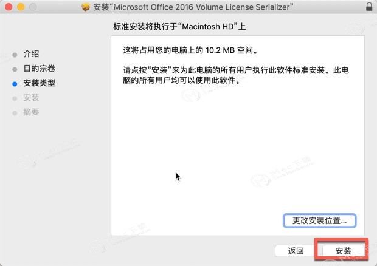Click the dimmed bullet beside 摘要
This screenshot has height=266, width=377.
pyautogui.click(x=15, y=113)
